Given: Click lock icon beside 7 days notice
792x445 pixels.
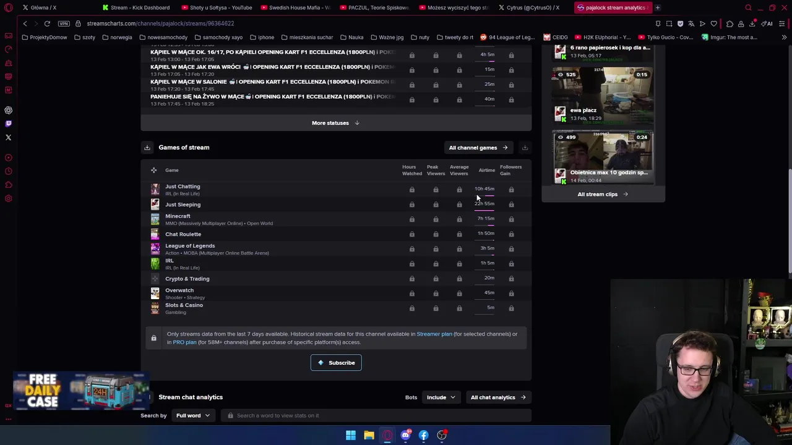Looking at the screenshot, I should tap(153, 338).
